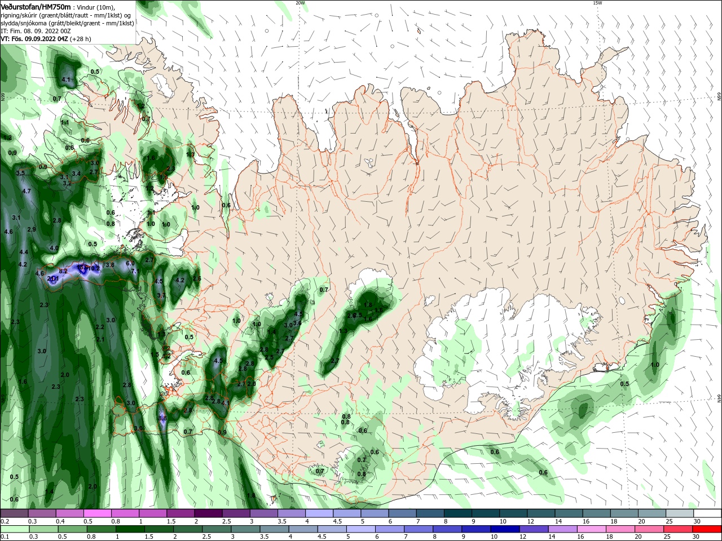The image size is (722, 541).
Task: Click the mauve 0.2 snow legend swatch
Action: pos(14,513)
